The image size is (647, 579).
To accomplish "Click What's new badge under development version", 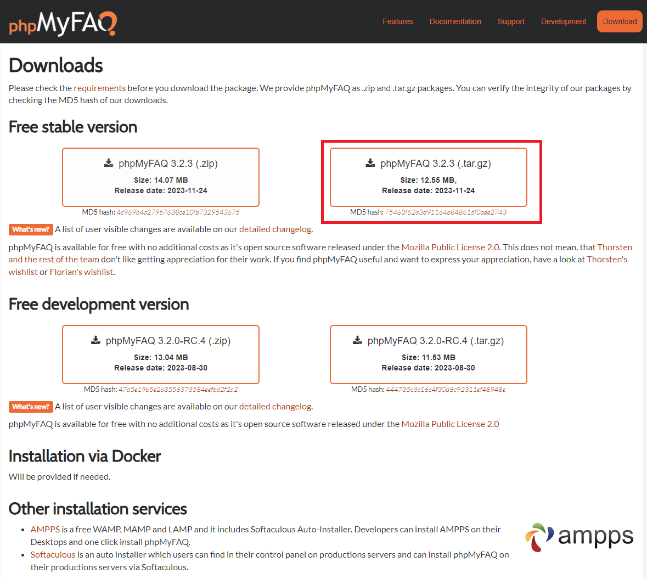I will click(x=31, y=407).
